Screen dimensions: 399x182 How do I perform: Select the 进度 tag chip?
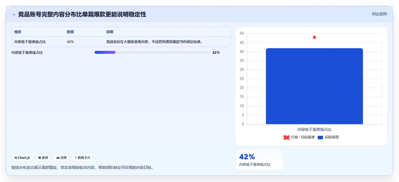pos(61,158)
